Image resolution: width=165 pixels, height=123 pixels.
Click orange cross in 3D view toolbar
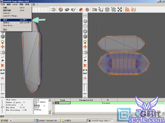point(3,47)
